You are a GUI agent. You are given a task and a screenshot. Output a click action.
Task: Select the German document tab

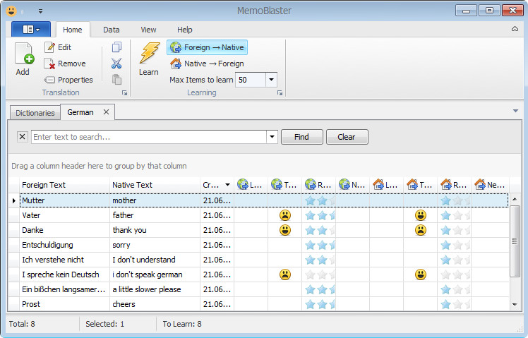(x=80, y=112)
